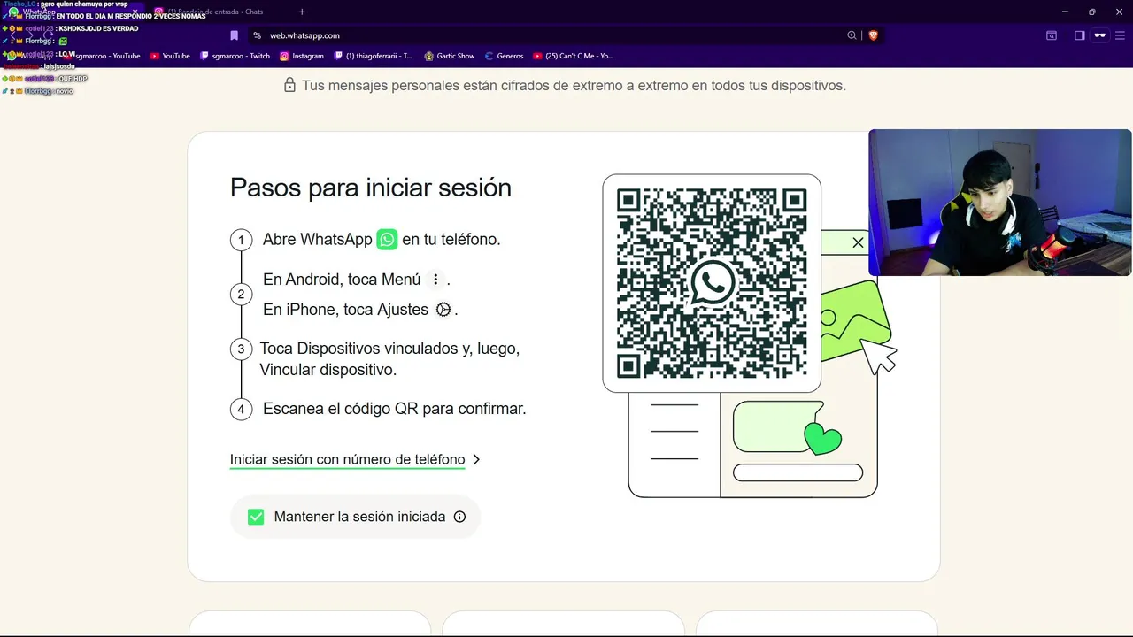Toggle the browser sidebar panel icon
Screen dimensions: 1133x637
coord(1080,35)
